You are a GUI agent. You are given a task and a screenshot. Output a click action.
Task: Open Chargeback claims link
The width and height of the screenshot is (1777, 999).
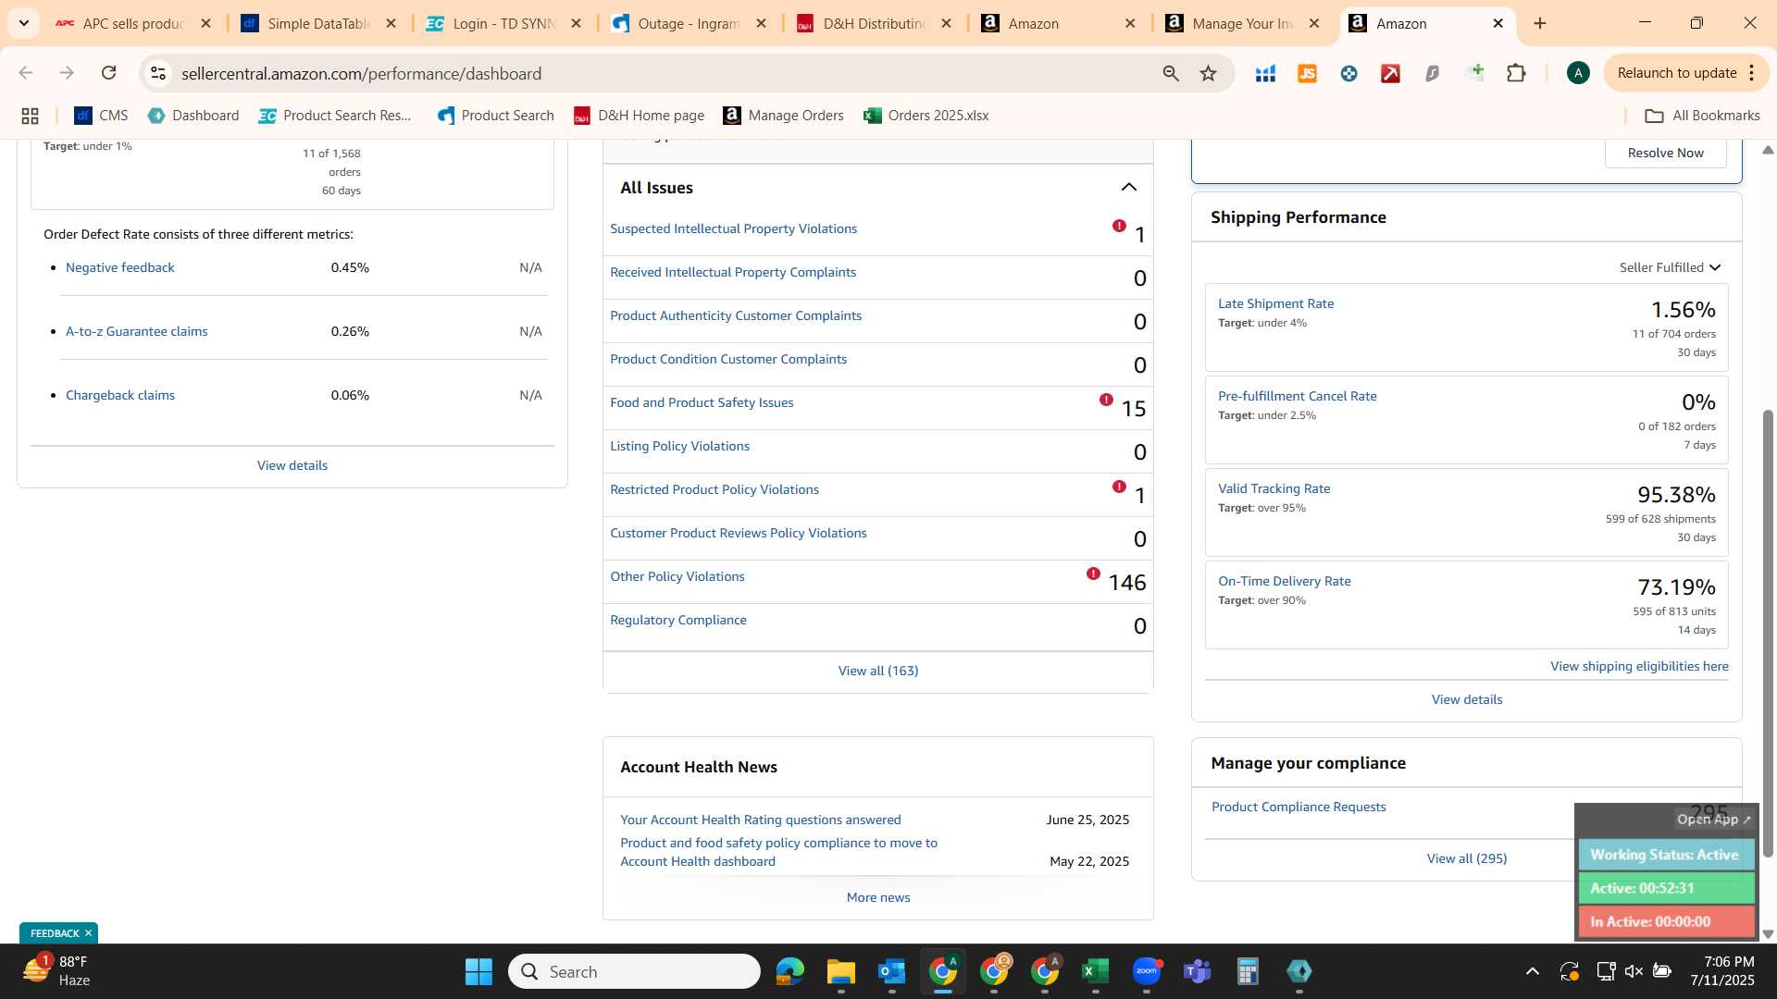tap(120, 395)
